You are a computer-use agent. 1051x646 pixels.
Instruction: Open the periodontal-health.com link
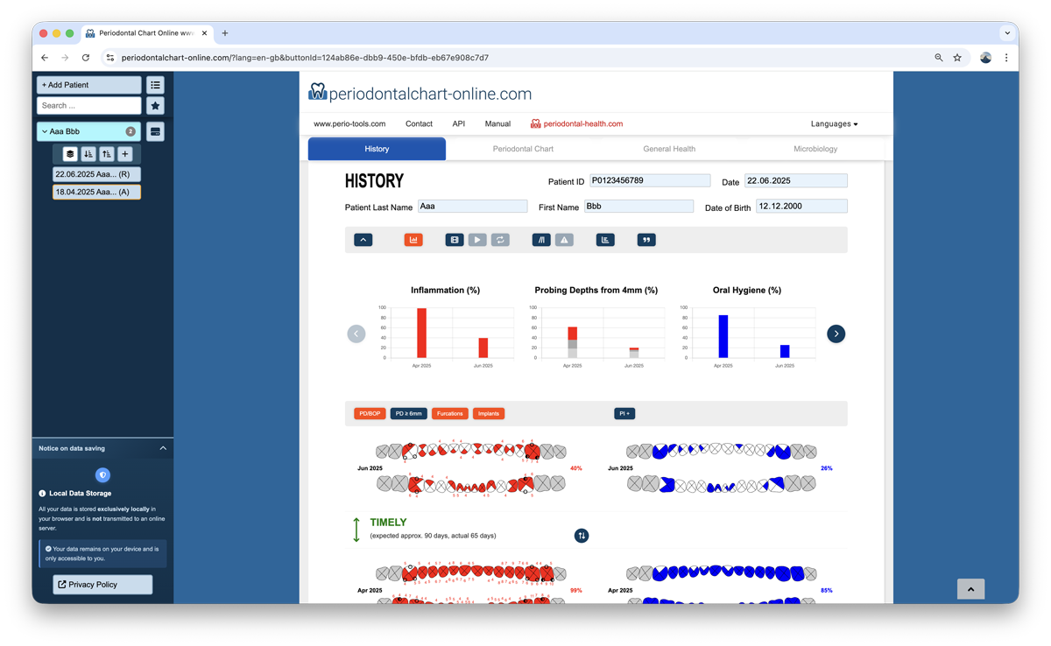point(582,124)
